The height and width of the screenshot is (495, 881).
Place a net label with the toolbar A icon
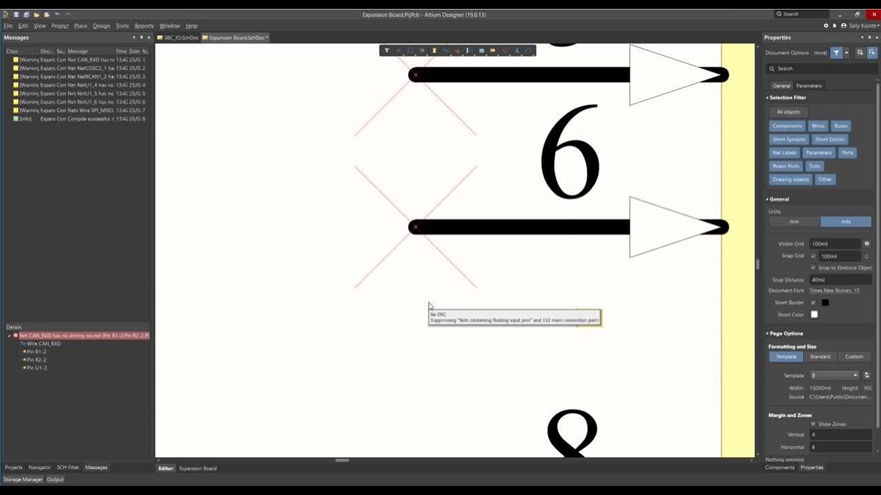pyautogui.click(x=517, y=50)
